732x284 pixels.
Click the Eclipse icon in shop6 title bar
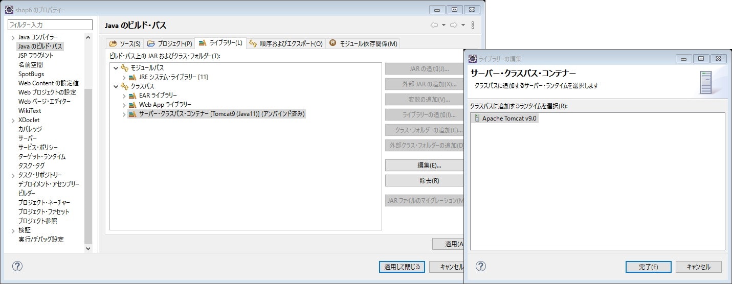pos(9,10)
